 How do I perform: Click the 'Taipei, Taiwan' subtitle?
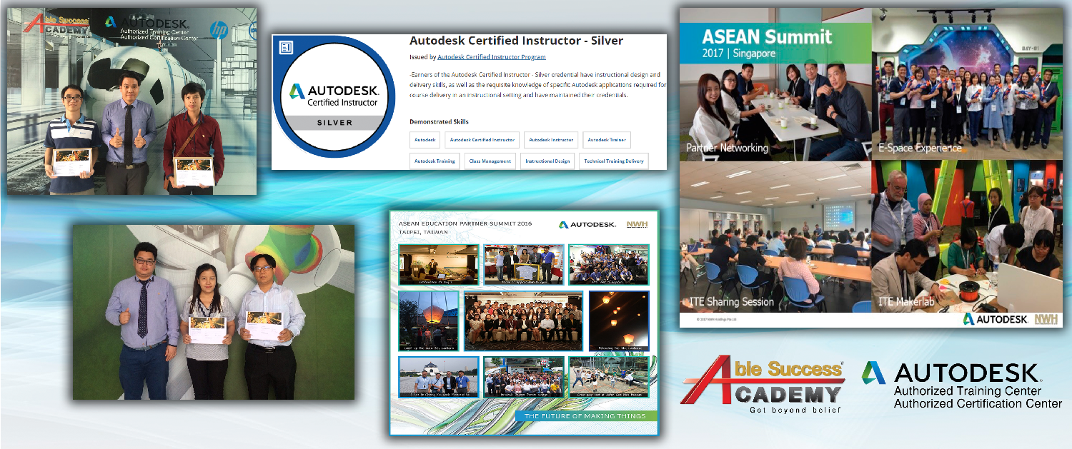tap(422, 232)
